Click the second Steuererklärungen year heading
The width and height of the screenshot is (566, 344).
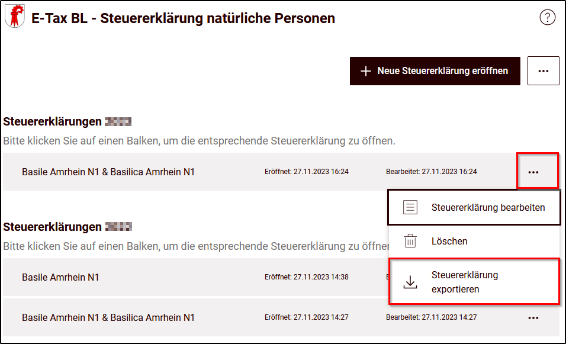click(x=67, y=227)
